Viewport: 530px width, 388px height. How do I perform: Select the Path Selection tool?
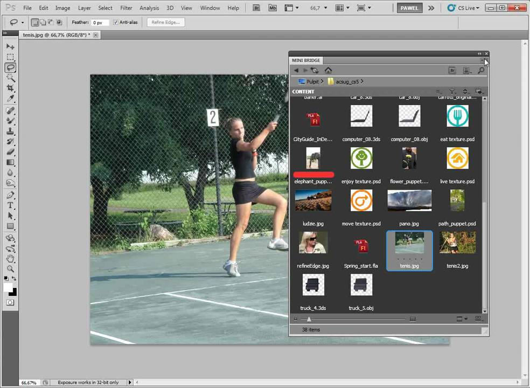click(x=10, y=216)
